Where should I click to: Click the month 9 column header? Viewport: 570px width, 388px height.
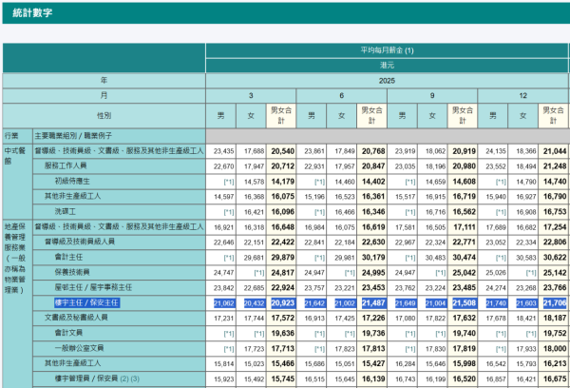pyautogui.click(x=432, y=96)
